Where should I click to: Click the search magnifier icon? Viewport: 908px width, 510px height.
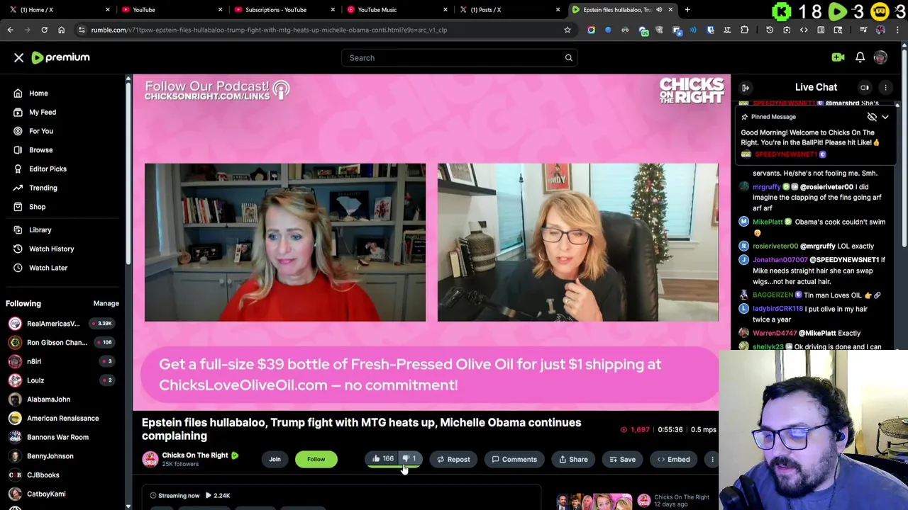coord(568,58)
